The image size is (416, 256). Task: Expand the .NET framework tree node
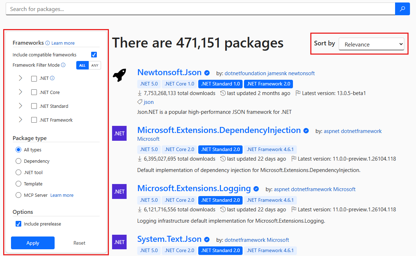(21, 78)
